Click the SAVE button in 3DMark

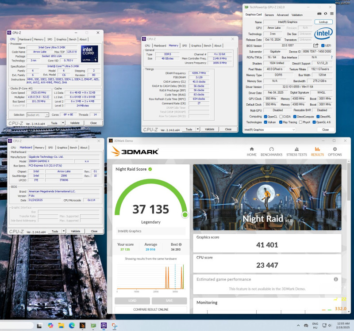[x=169, y=301]
